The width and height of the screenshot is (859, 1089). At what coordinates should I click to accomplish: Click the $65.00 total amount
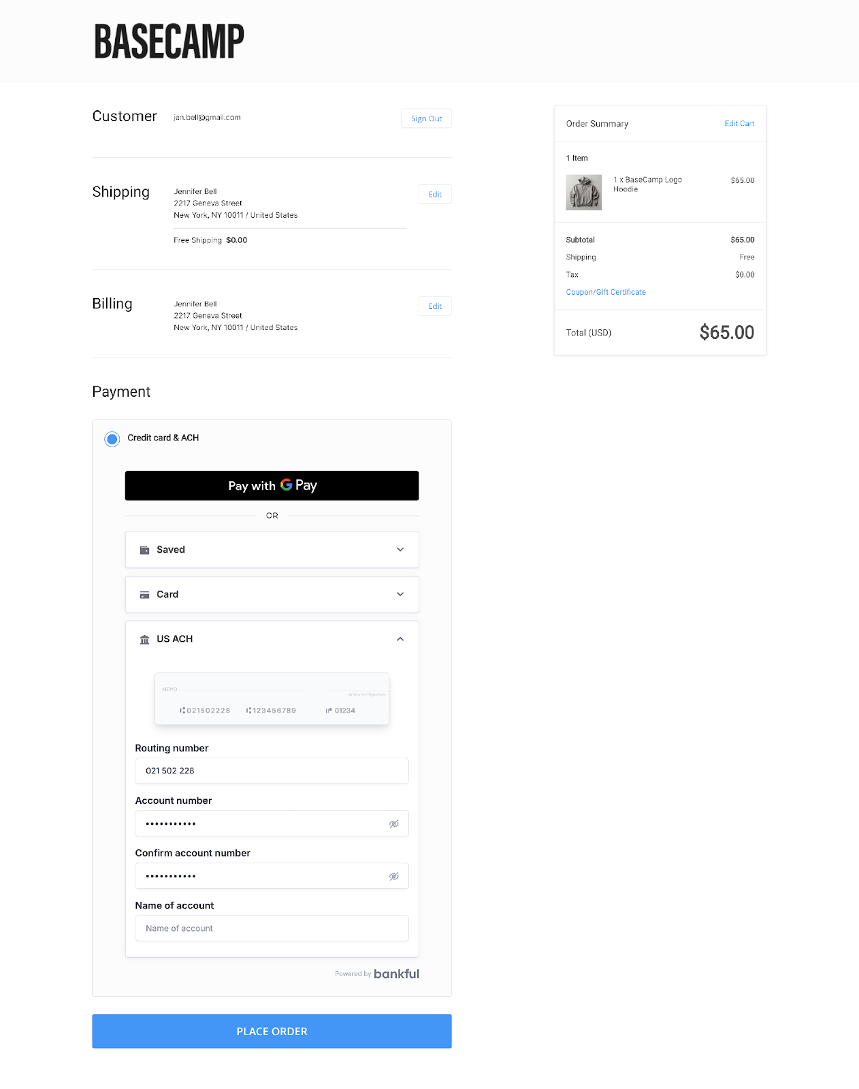[x=727, y=333]
